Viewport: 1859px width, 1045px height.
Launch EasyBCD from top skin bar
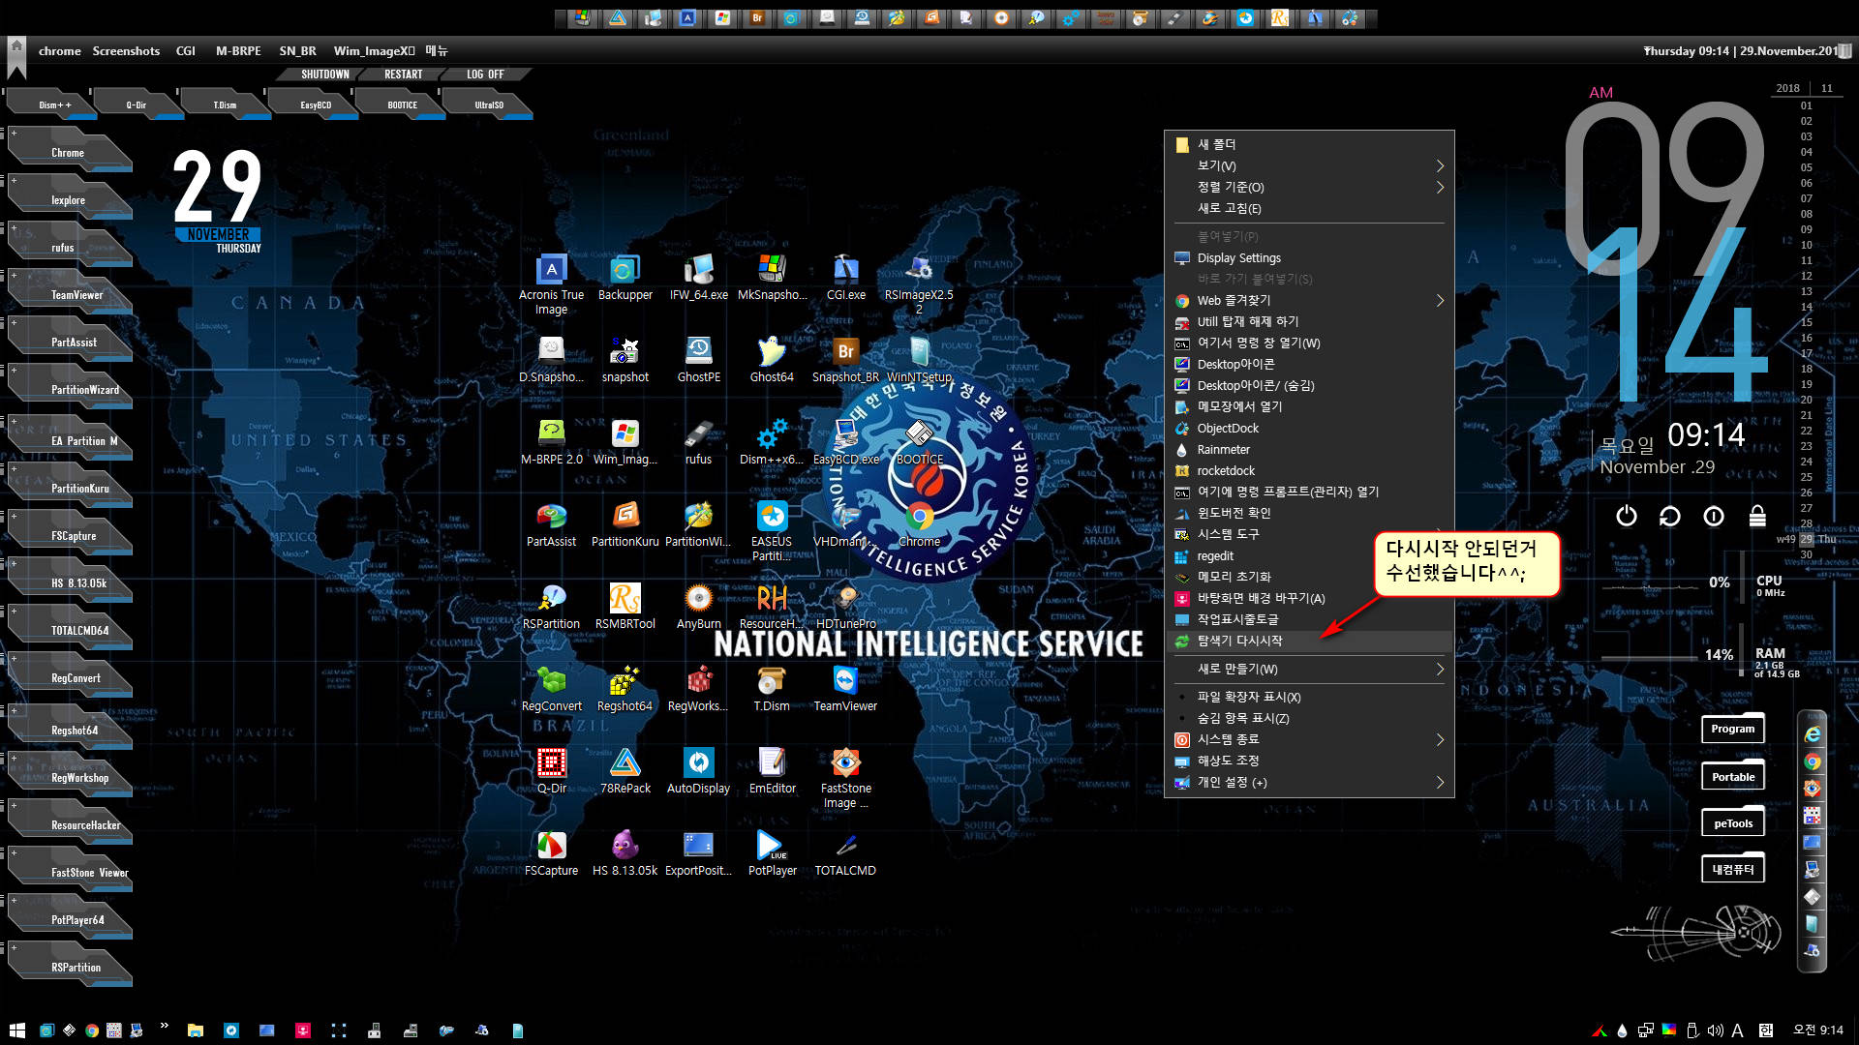pos(315,104)
